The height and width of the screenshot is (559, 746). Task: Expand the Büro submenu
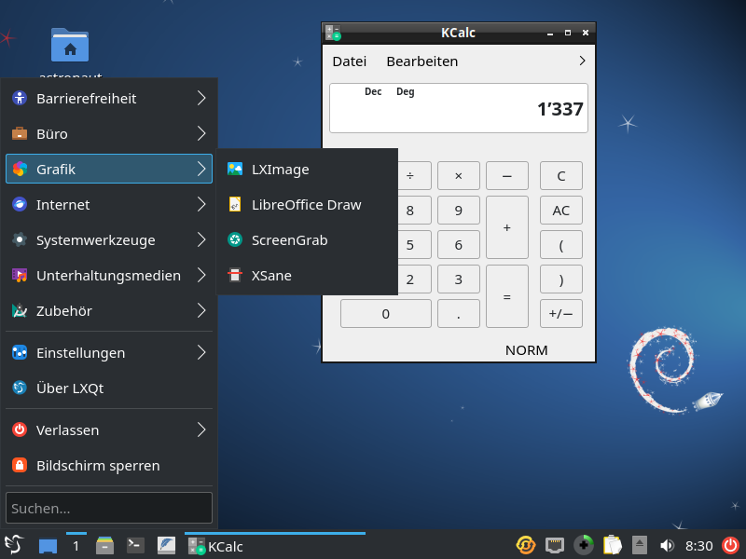coord(109,133)
